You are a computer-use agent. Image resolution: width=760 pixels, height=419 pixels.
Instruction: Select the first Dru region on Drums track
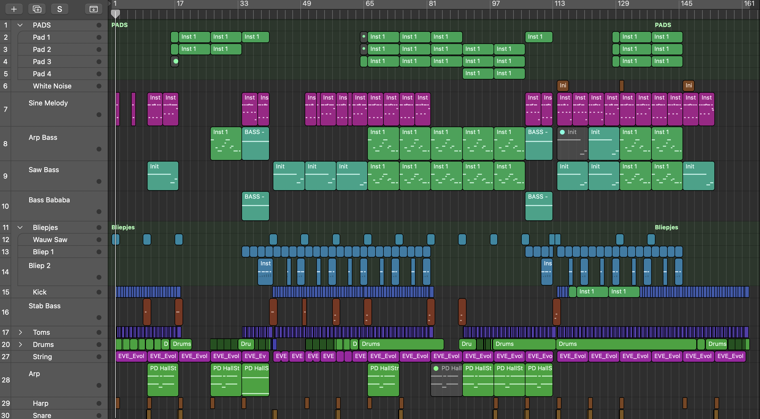(246, 344)
